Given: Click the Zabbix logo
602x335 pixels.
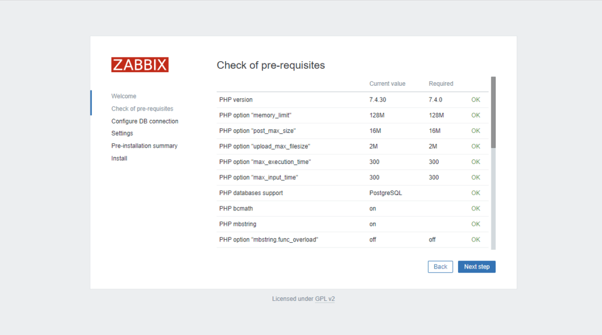Looking at the screenshot, I should [x=140, y=65].
